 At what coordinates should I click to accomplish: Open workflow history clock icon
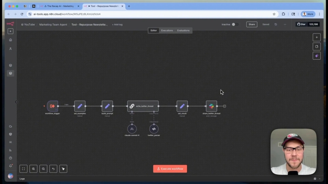(x=276, y=25)
